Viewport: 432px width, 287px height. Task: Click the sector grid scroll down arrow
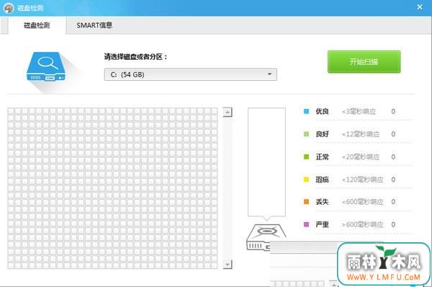click(x=228, y=265)
